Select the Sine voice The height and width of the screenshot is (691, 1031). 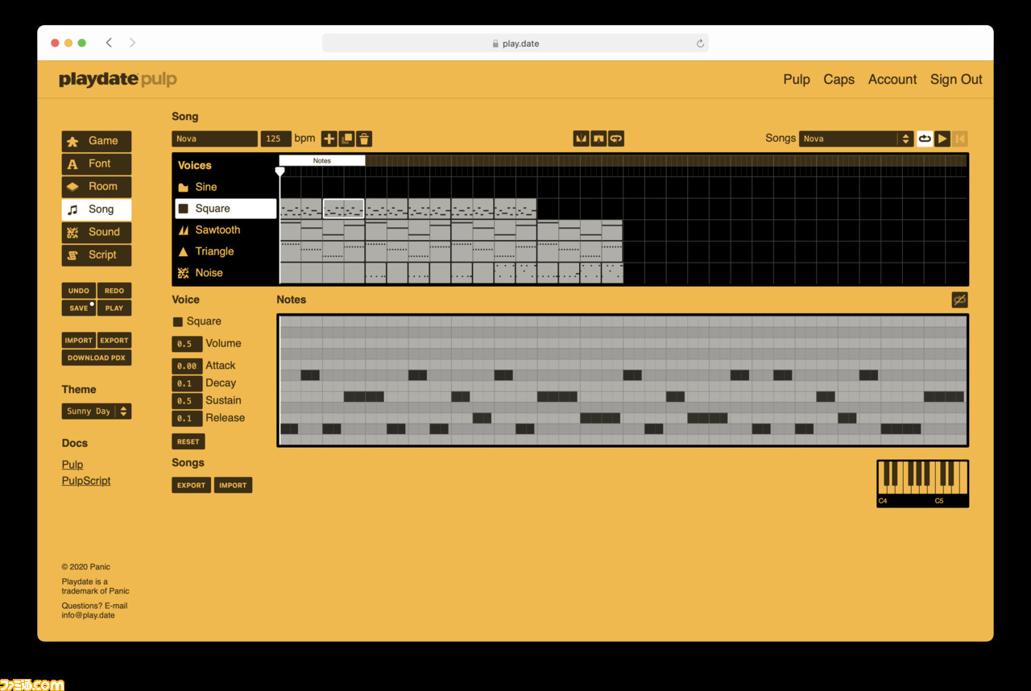pos(226,187)
